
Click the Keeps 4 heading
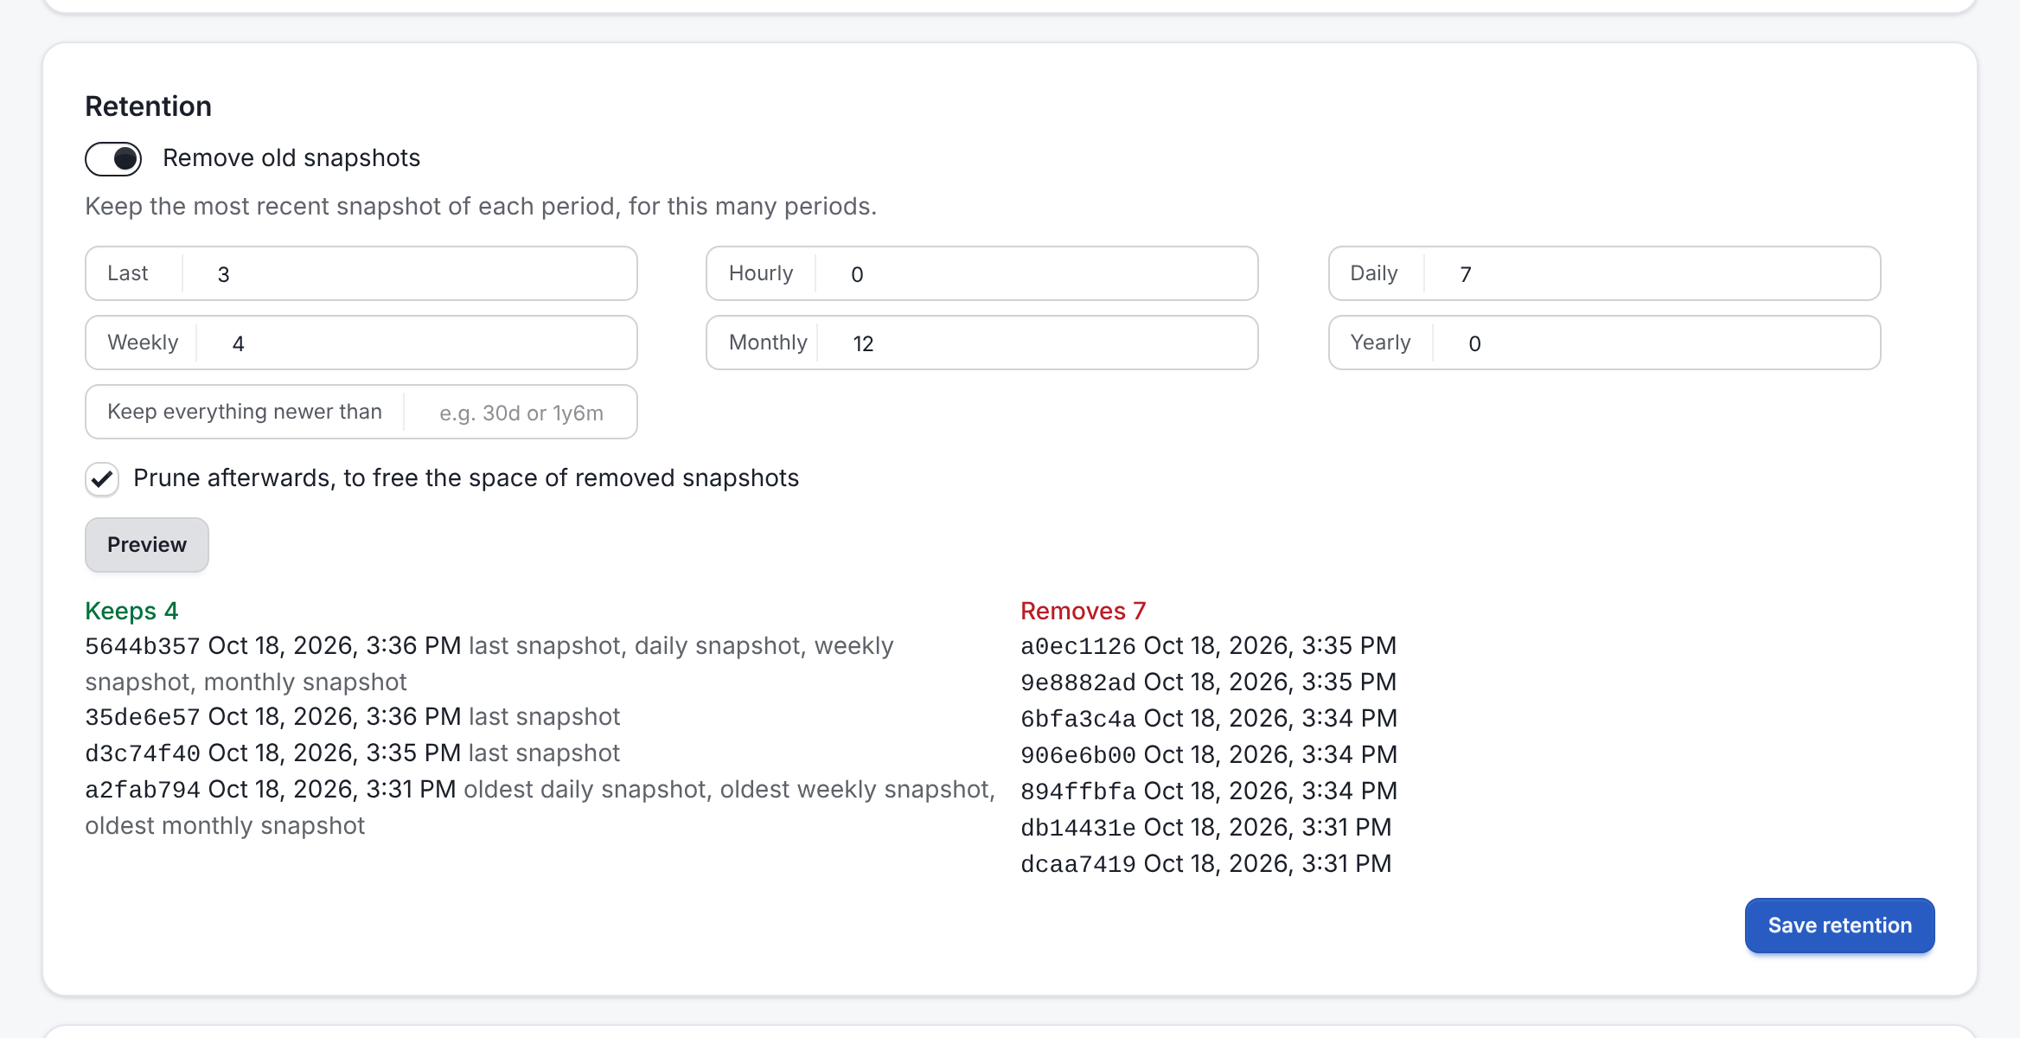pos(131,612)
